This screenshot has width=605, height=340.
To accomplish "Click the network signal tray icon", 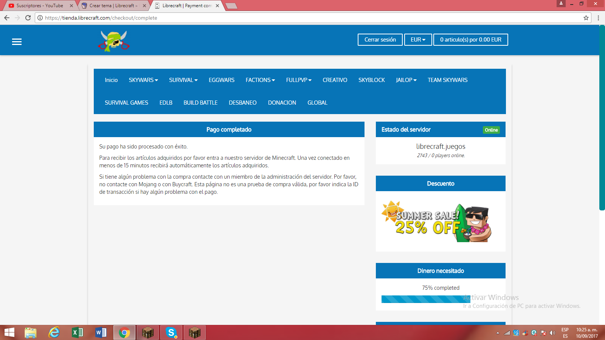I will [507, 333].
